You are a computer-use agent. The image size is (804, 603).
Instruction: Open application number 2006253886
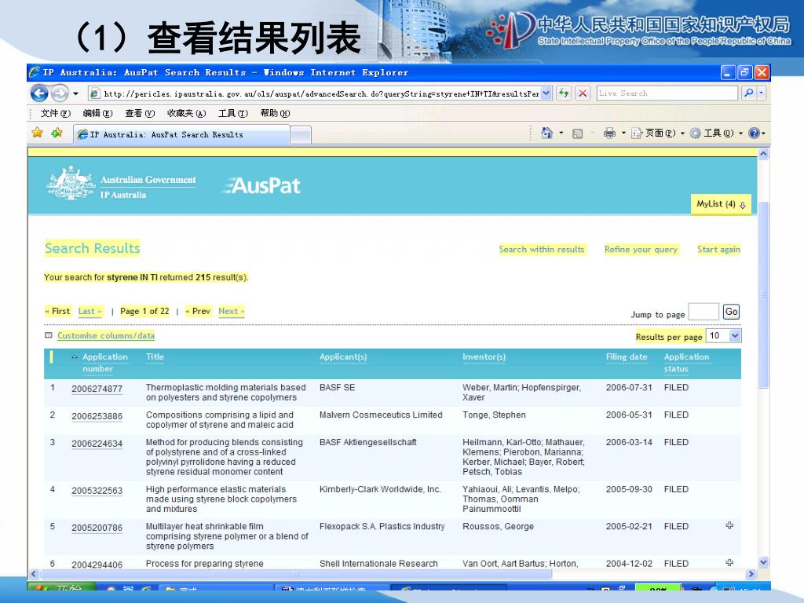97,416
